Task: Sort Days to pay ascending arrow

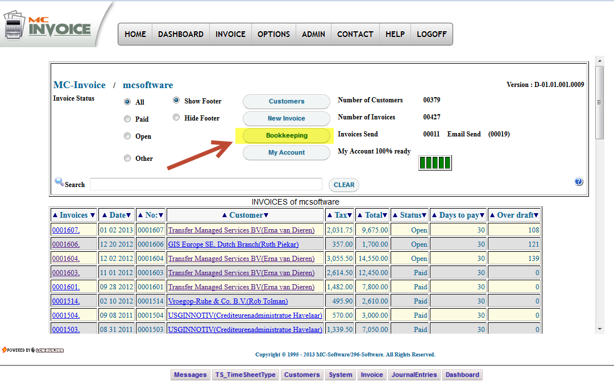Action: 434,215
